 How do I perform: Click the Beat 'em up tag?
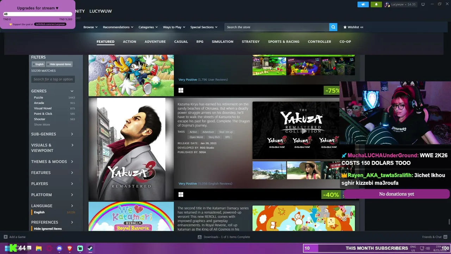coord(226,132)
